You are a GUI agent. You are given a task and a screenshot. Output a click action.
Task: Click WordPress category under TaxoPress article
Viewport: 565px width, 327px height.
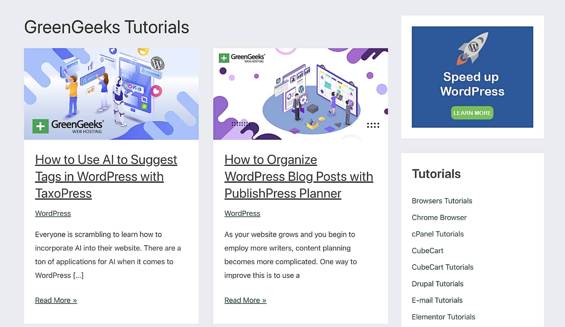click(53, 213)
